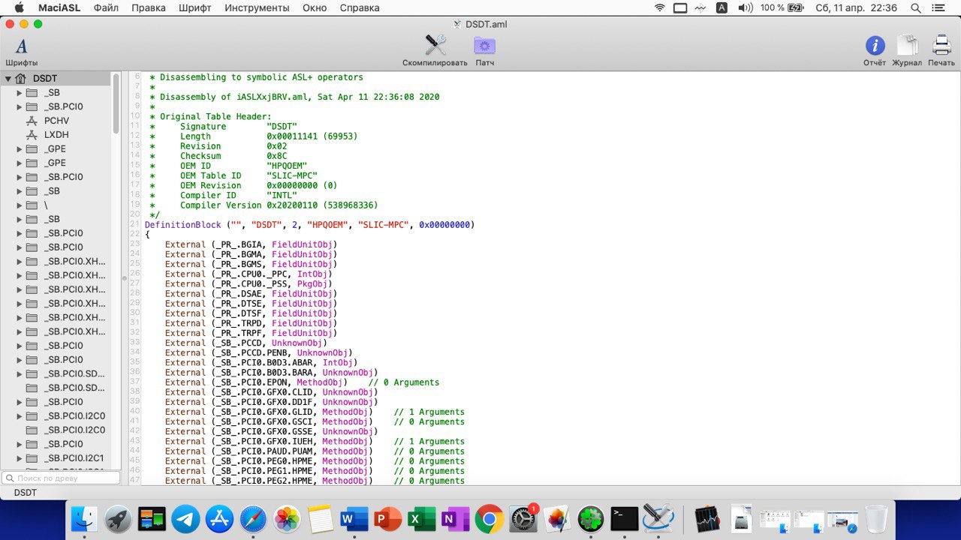961x540 pixels.
Task: Open Spotlight search in menu bar
Action: [x=916, y=8]
